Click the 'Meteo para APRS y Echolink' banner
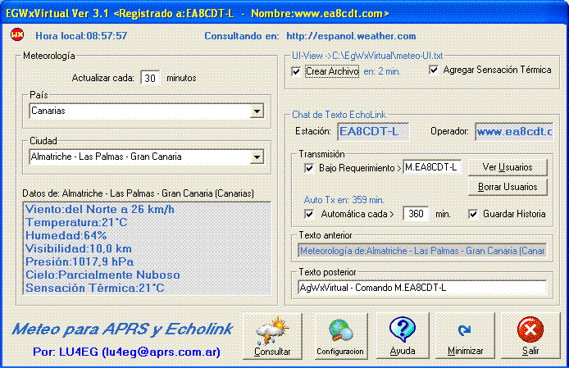The image size is (569, 368). [x=122, y=329]
